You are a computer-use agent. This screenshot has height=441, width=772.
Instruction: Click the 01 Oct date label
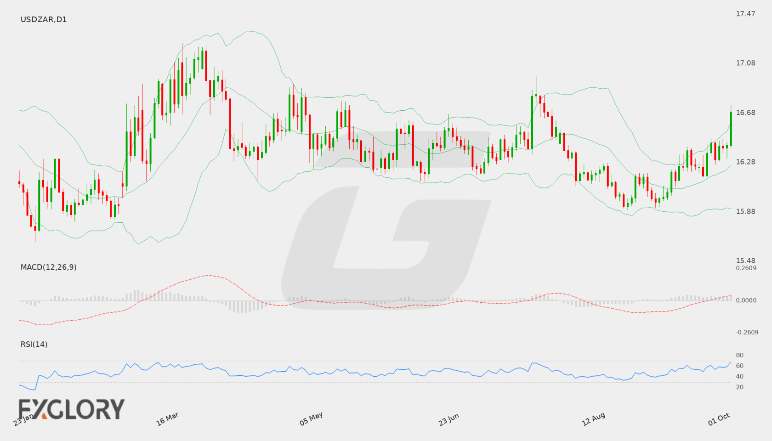click(x=719, y=419)
